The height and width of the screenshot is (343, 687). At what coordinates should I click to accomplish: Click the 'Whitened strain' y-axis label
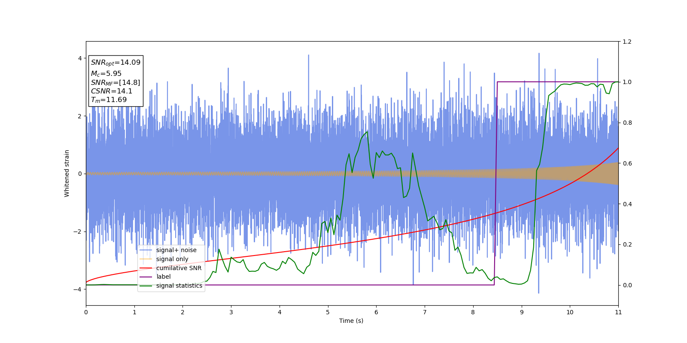pyautogui.click(x=67, y=173)
